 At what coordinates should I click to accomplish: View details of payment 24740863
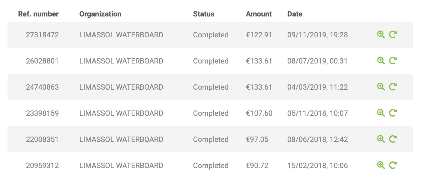(381, 87)
